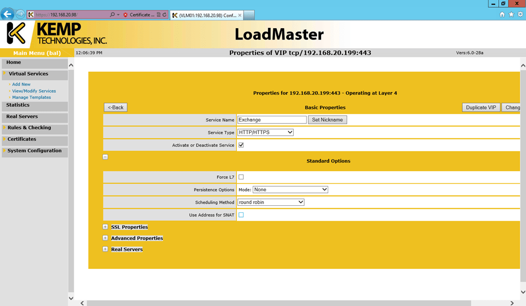The image size is (526, 306).
Task: Click the browser forward arrow button
Action: pos(20,14)
